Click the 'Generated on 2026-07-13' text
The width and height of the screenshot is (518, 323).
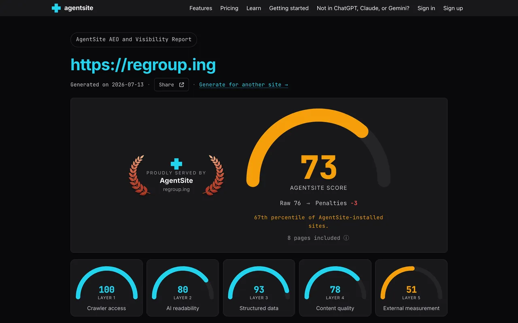click(107, 85)
